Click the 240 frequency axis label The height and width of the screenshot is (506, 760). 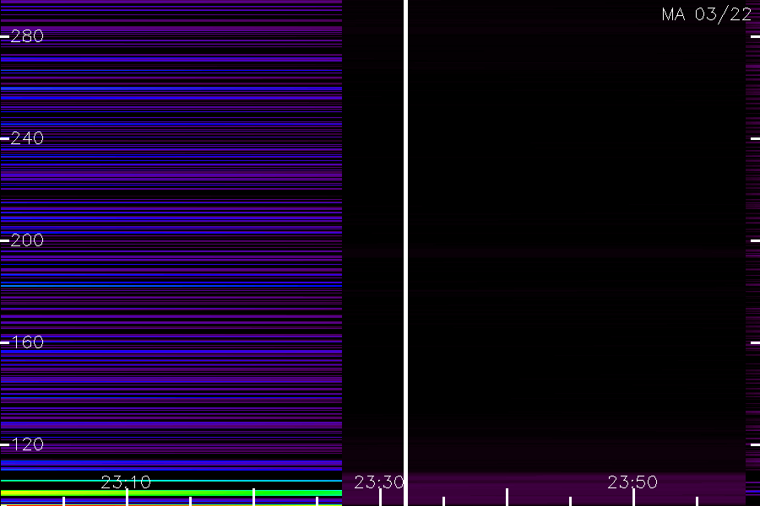coord(27,138)
